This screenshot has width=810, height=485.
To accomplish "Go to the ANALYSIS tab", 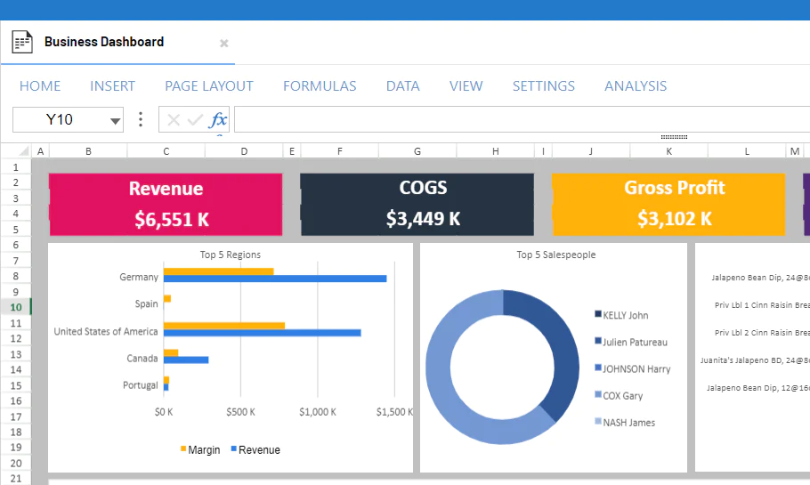I will (636, 86).
